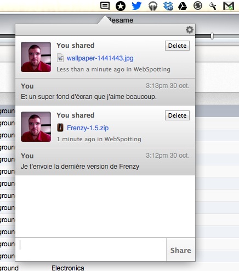
Task: Click the Google Drive menu bar icon
Action: pos(183,6)
